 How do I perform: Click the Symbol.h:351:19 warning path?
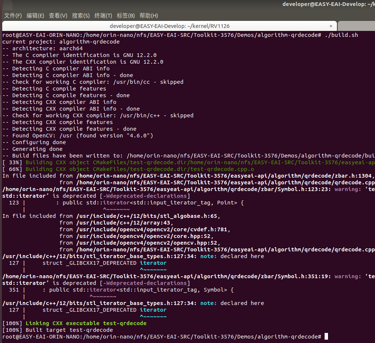click(167, 276)
